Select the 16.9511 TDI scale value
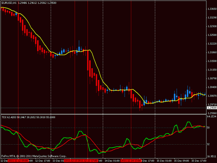 point(212,156)
